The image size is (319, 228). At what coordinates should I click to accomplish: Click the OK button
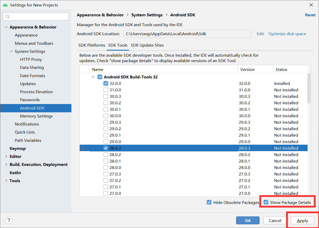click(248, 220)
